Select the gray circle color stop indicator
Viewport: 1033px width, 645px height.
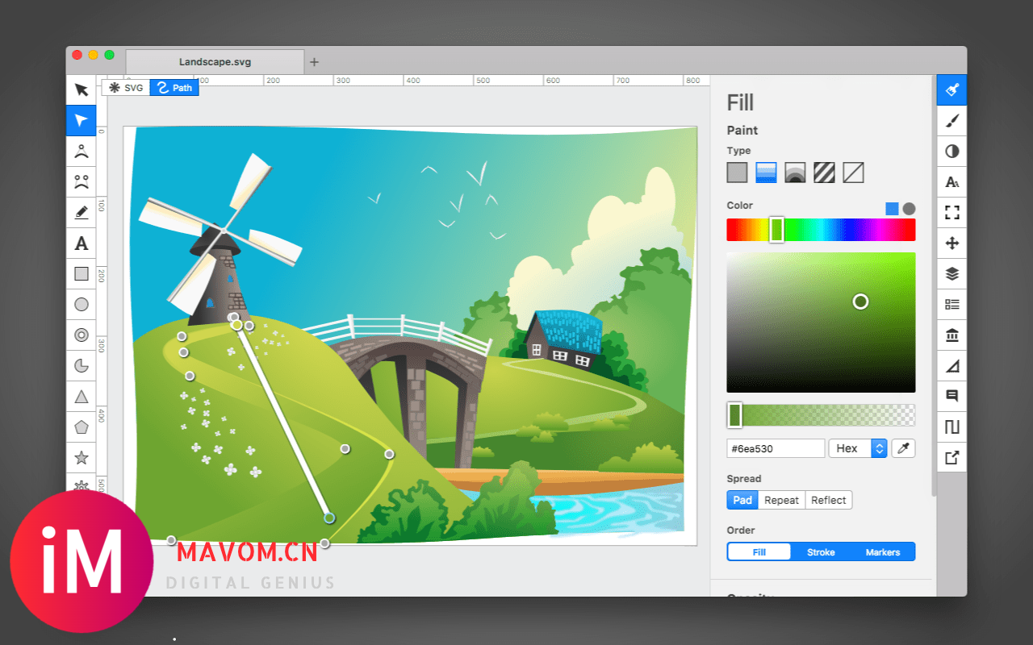(x=909, y=208)
